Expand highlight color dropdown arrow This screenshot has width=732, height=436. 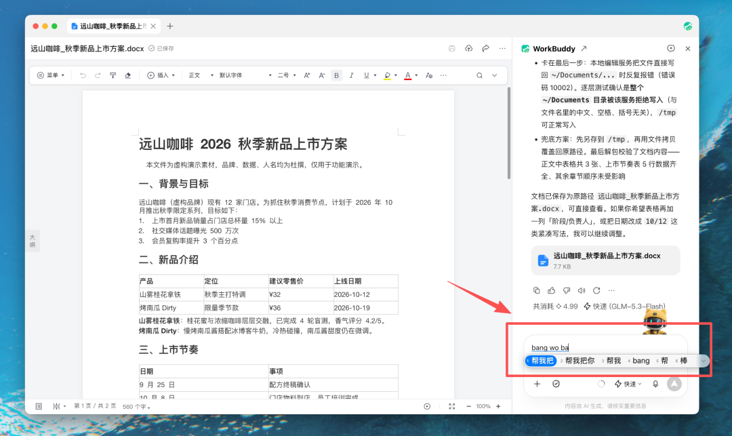pyautogui.click(x=395, y=75)
